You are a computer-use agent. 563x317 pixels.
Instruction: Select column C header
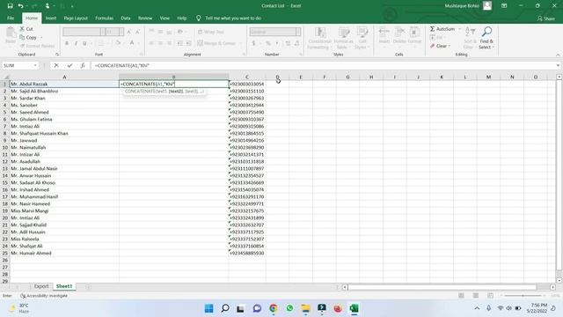coord(247,77)
